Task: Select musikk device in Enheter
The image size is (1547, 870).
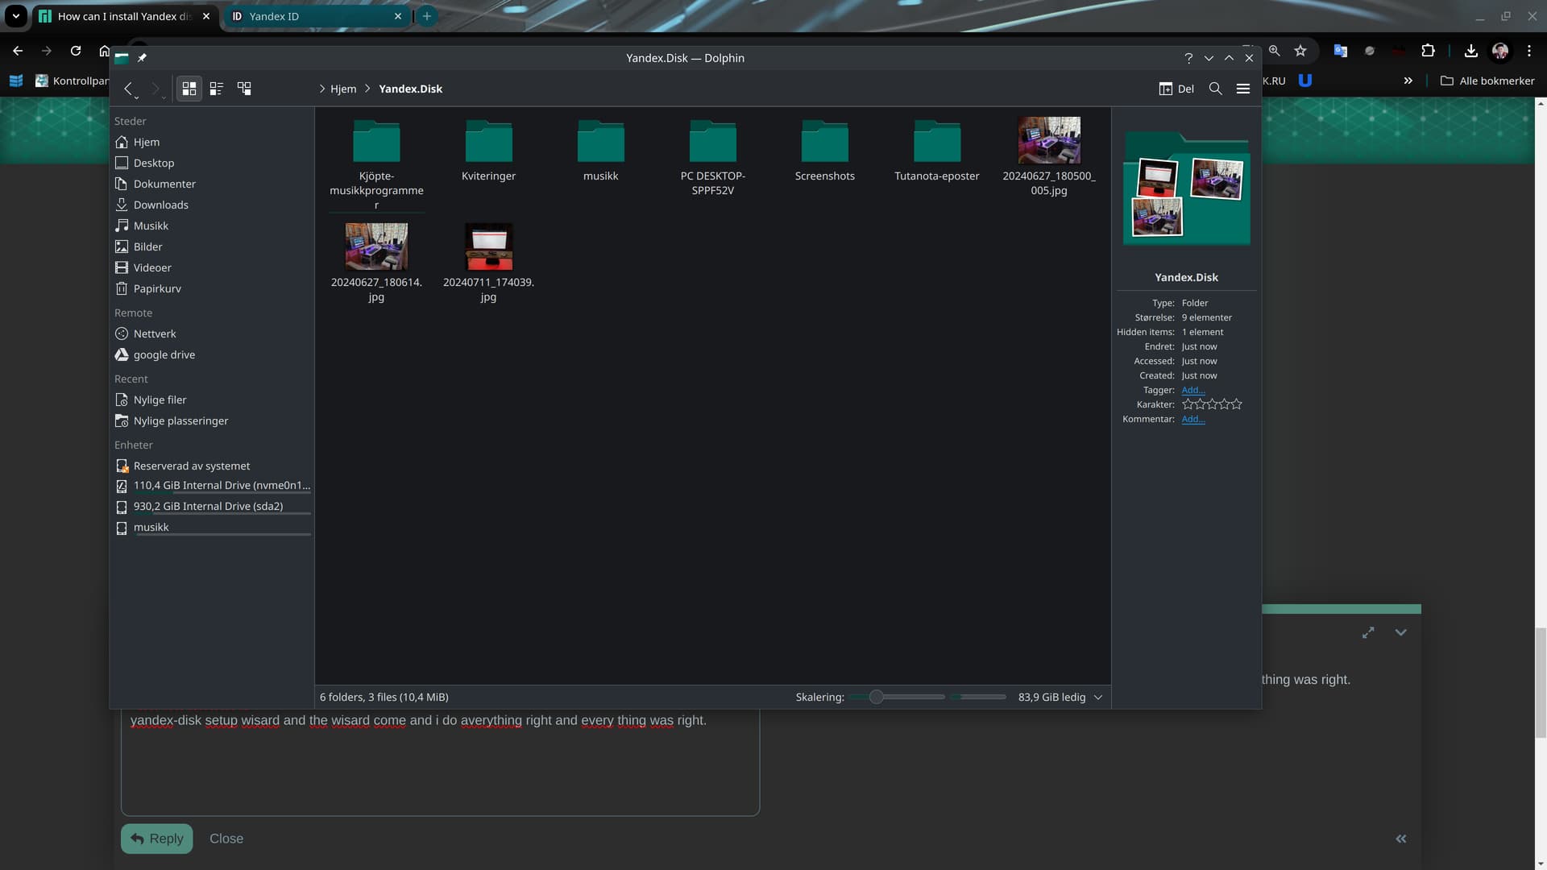Action: pos(212,528)
